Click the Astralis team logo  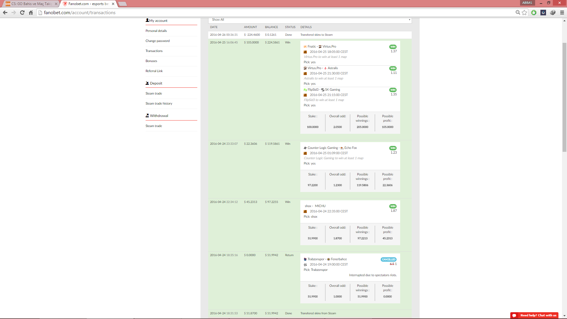point(325,68)
